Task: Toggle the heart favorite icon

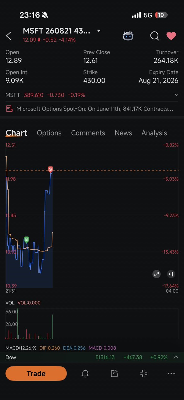Action: [x=171, y=36]
